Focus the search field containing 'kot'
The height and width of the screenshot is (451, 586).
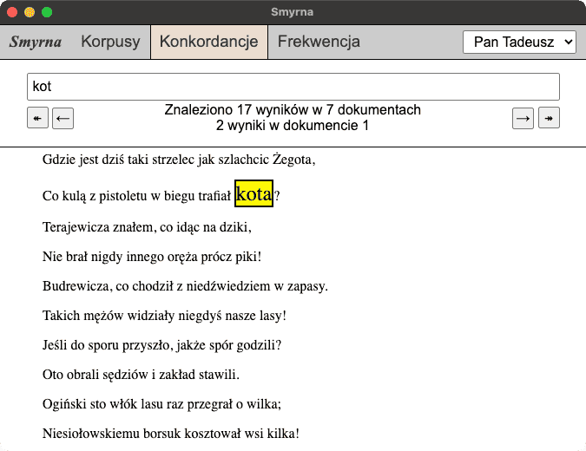(293, 87)
